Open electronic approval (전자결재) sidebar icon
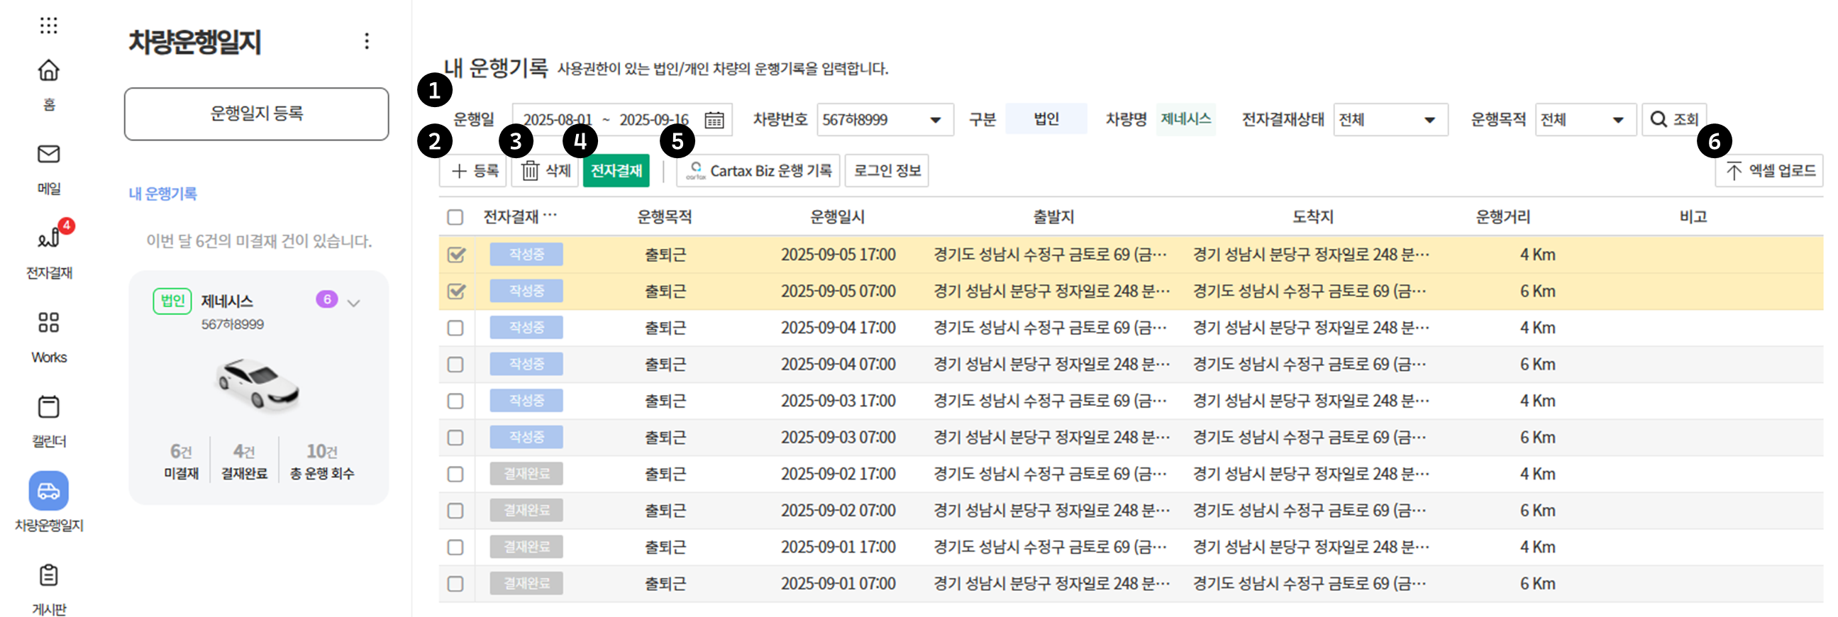Viewport: 1838px width, 617px height. click(x=48, y=238)
